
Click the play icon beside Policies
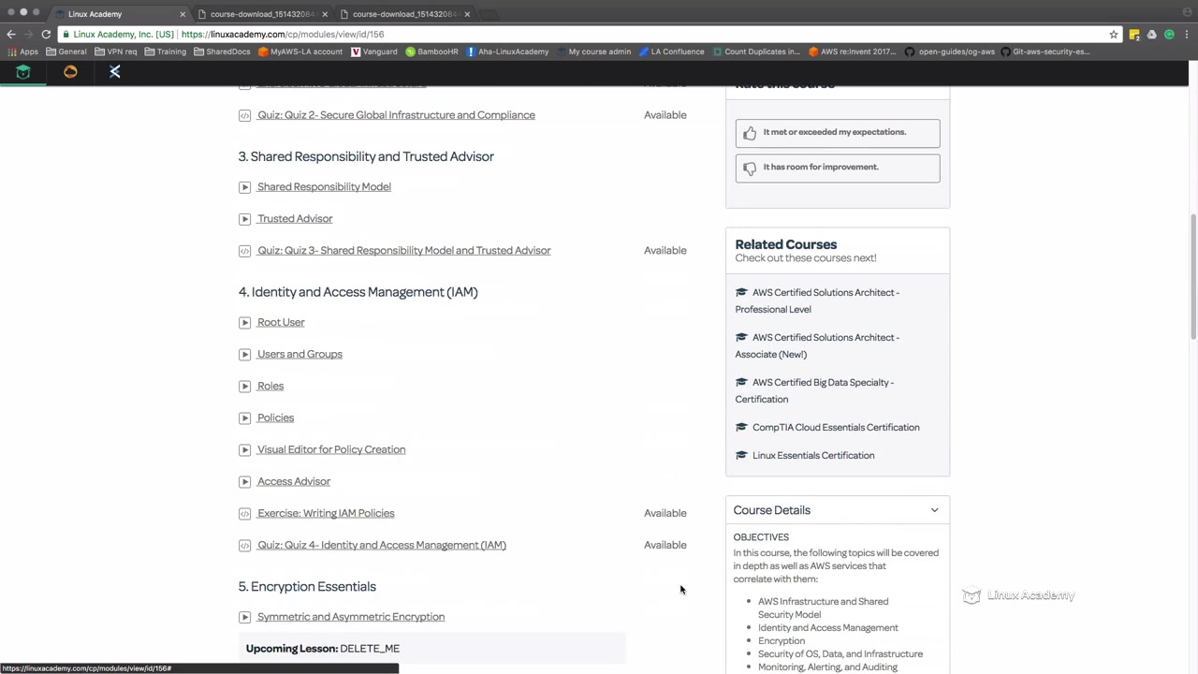[x=244, y=418]
